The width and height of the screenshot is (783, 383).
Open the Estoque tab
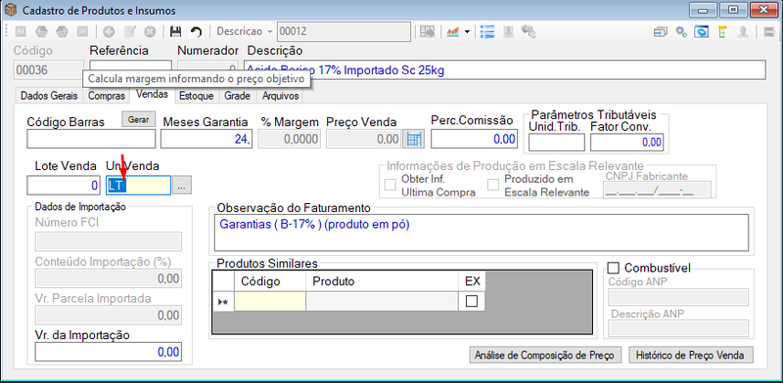(x=197, y=96)
